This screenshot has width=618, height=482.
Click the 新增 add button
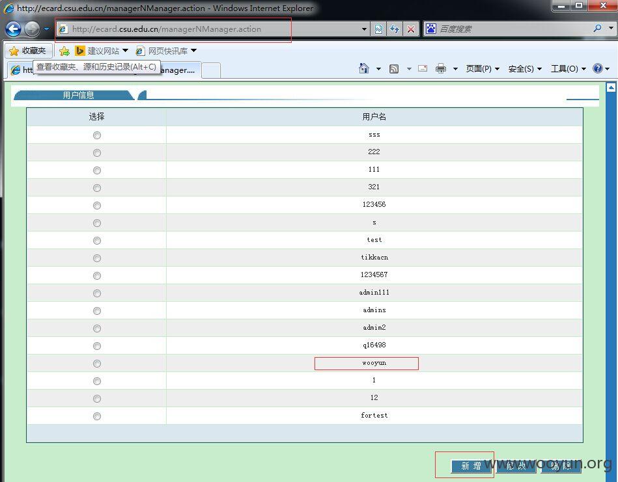[x=471, y=466]
